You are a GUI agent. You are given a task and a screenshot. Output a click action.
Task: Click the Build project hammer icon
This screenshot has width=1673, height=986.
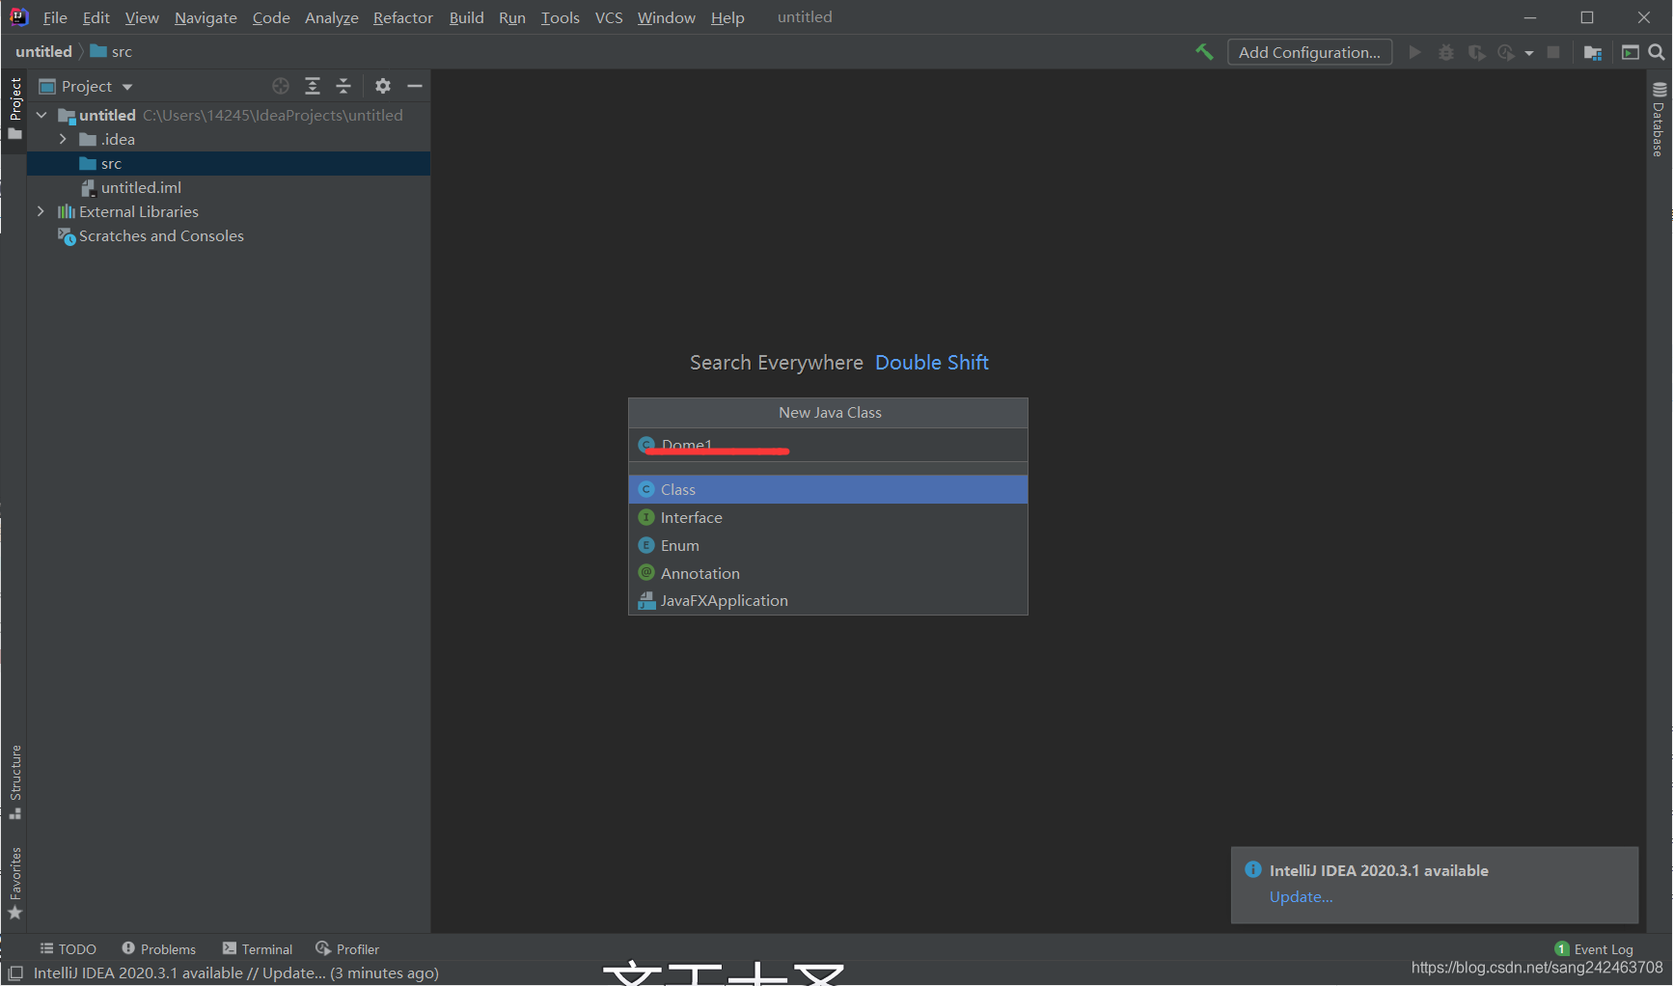coord(1204,52)
